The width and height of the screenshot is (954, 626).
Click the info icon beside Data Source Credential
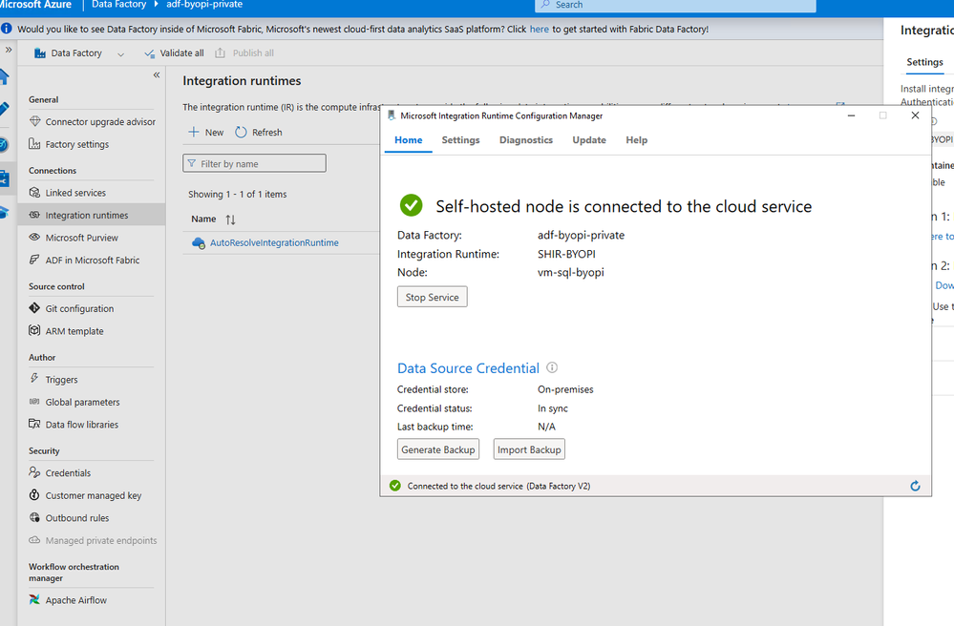tap(552, 367)
